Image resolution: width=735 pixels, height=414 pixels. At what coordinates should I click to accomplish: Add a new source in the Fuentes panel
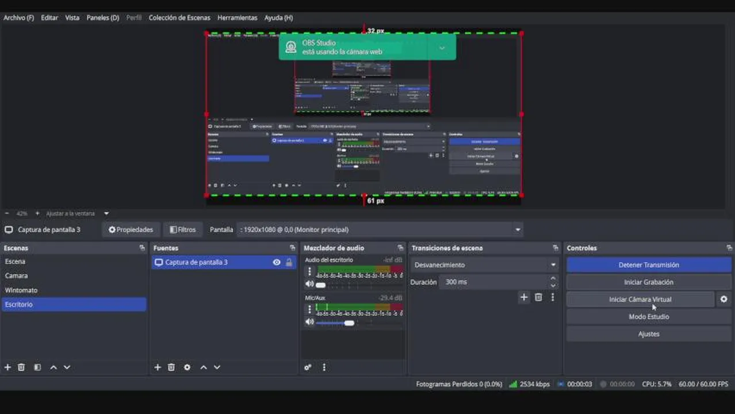point(158,367)
